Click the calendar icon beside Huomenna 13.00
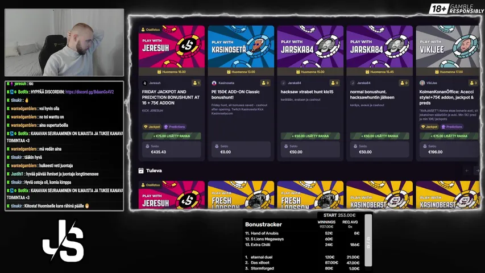 point(229,72)
